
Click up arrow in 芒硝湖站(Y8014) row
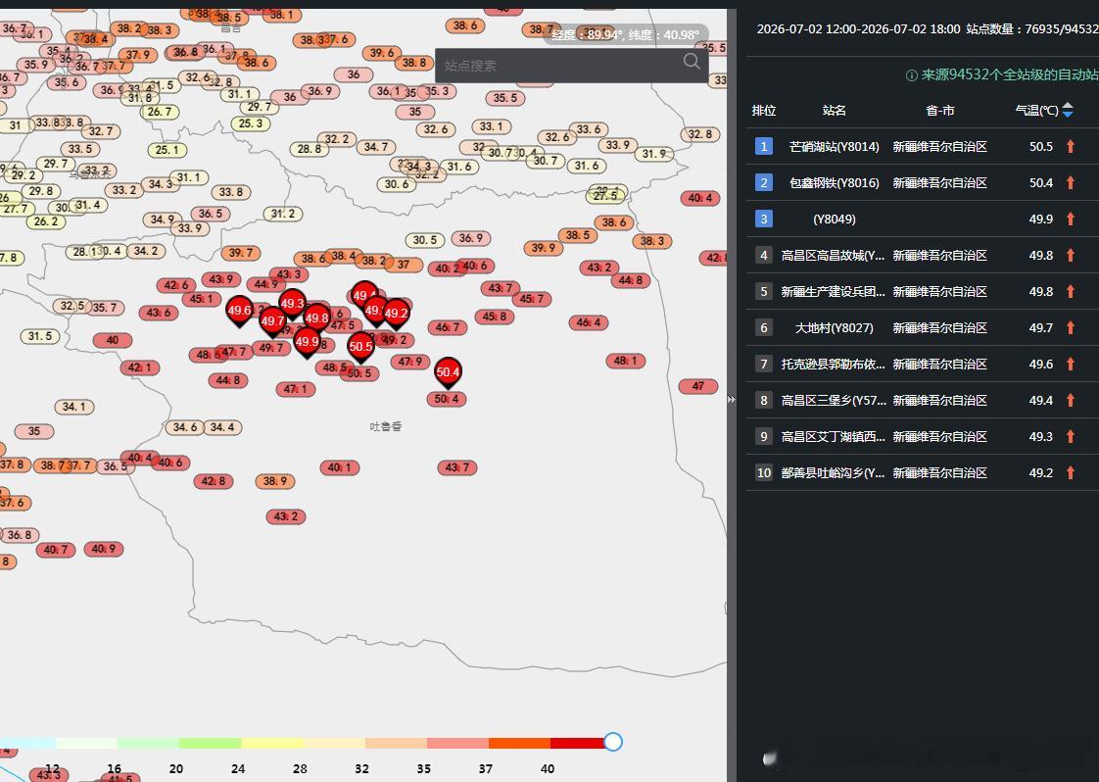pos(1071,147)
